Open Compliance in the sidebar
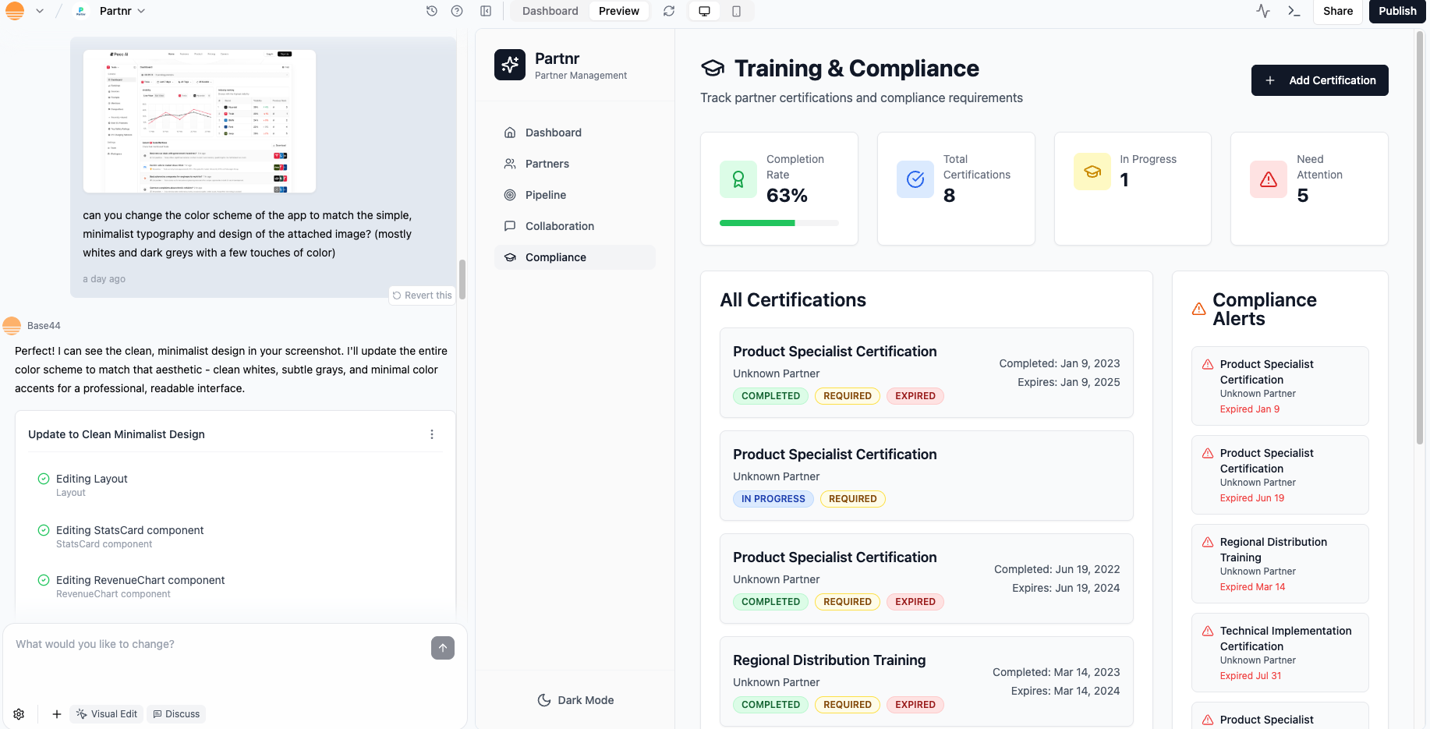The height and width of the screenshot is (729, 1430). tap(575, 257)
